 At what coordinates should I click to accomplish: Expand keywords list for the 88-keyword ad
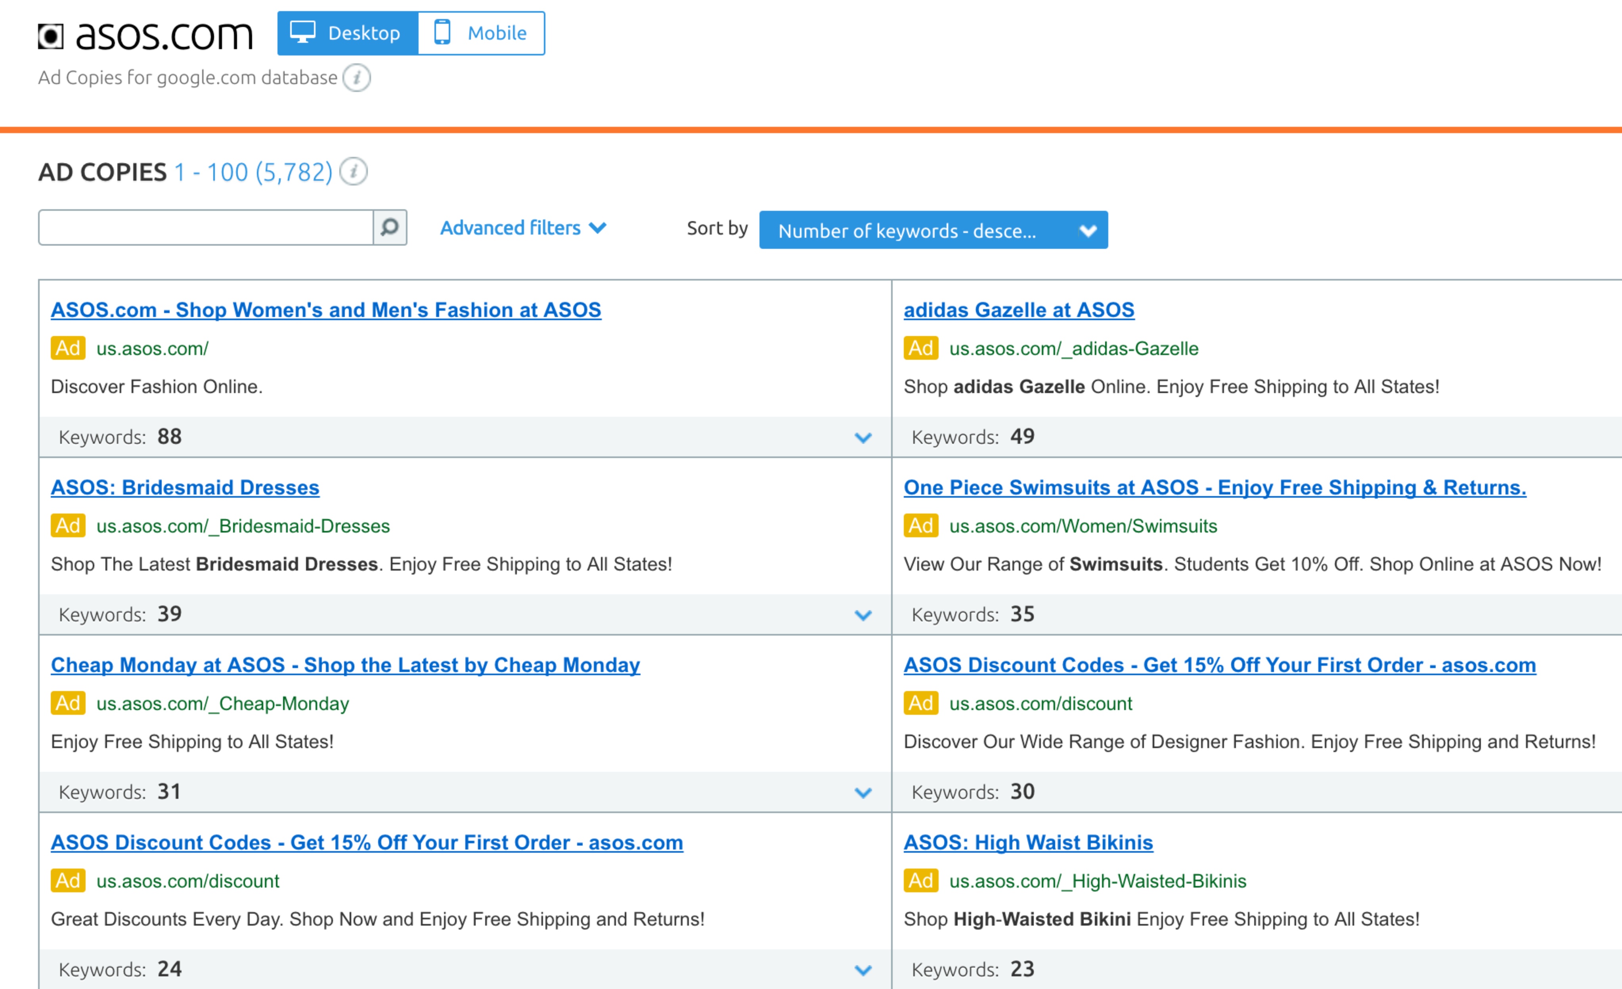[x=863, y=437]
